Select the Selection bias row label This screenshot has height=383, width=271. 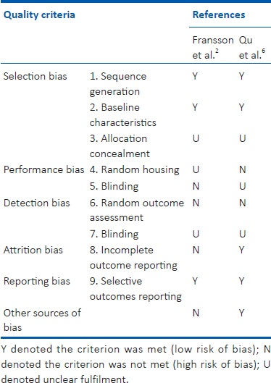click(x=36, y=76)
